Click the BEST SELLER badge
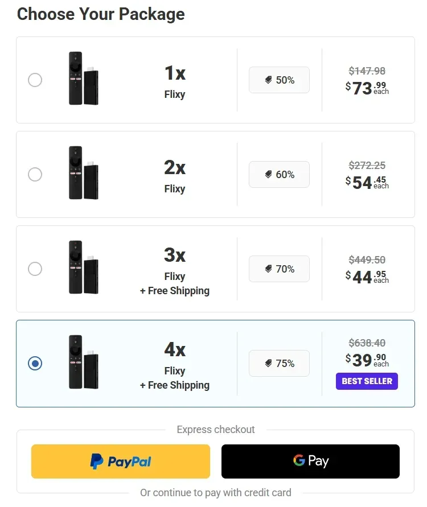 [x=367, y=381]
